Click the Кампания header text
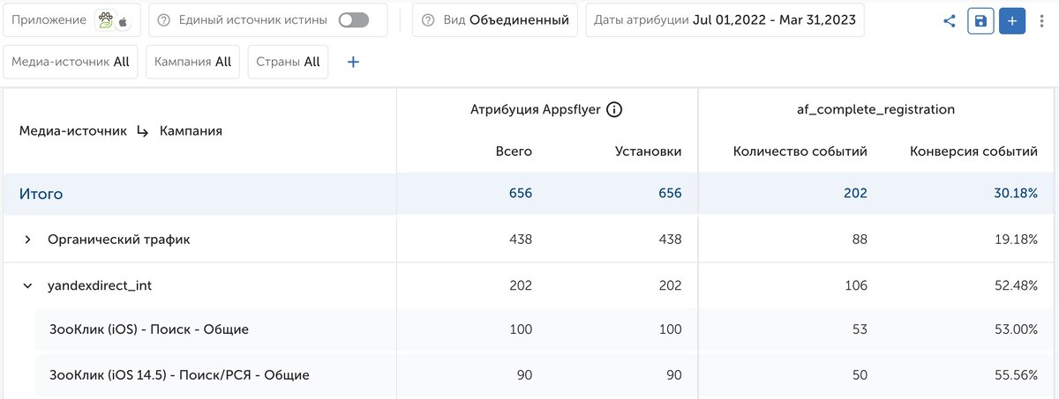This screenshot has width=1059, height=399. (191, 131)
